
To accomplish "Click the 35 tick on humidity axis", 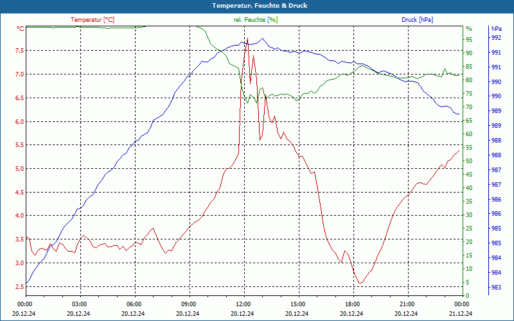I will [469, 202].
